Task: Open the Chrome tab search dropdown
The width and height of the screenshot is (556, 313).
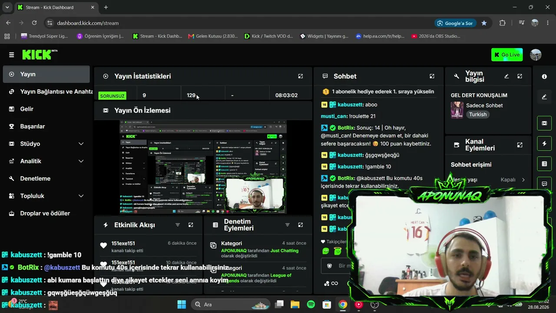Action: point(7,7)
